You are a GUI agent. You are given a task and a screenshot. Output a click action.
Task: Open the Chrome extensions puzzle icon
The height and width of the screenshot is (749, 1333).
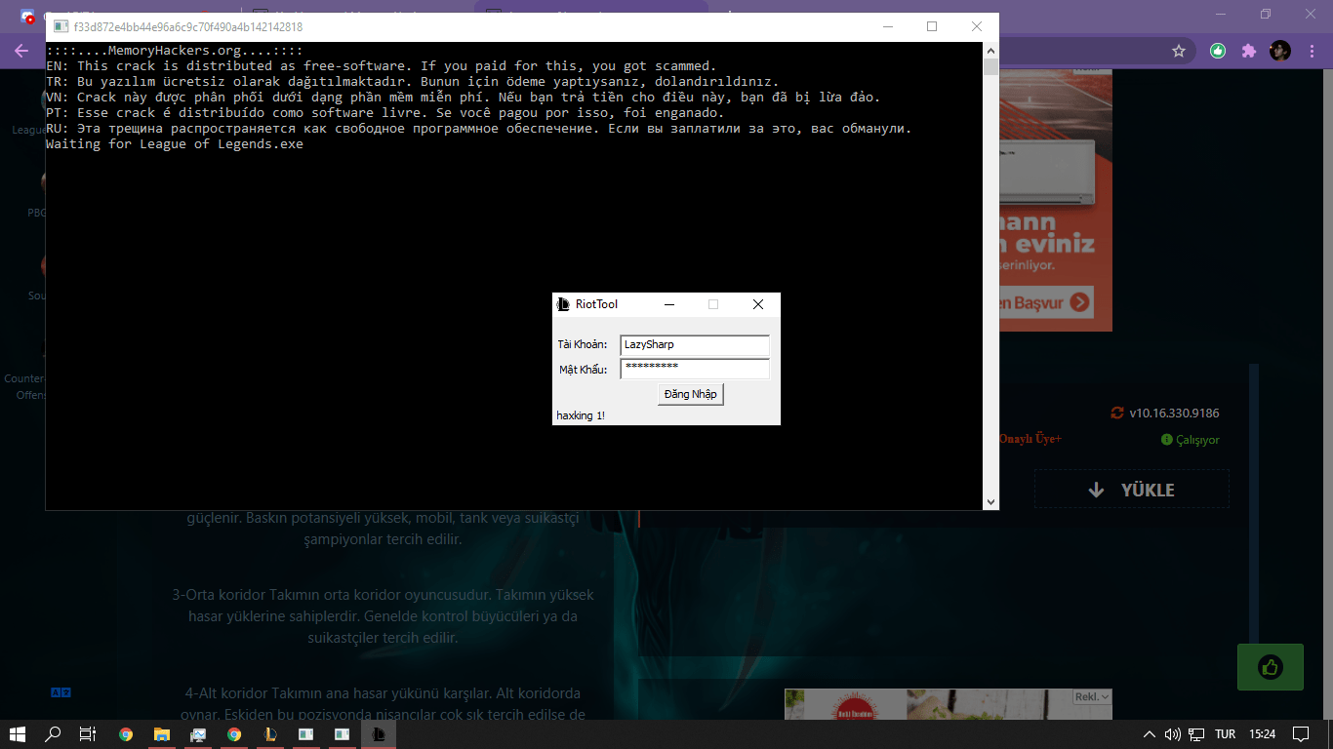[1248, 51]
